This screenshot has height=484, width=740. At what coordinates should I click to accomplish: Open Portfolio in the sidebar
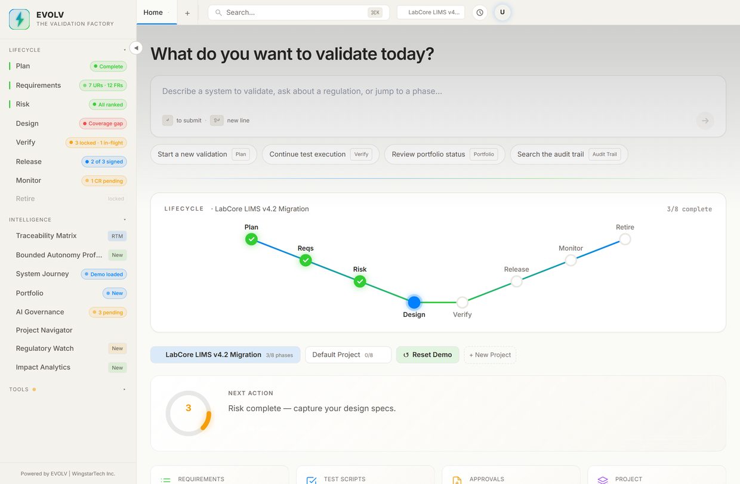tap(68, 293)
